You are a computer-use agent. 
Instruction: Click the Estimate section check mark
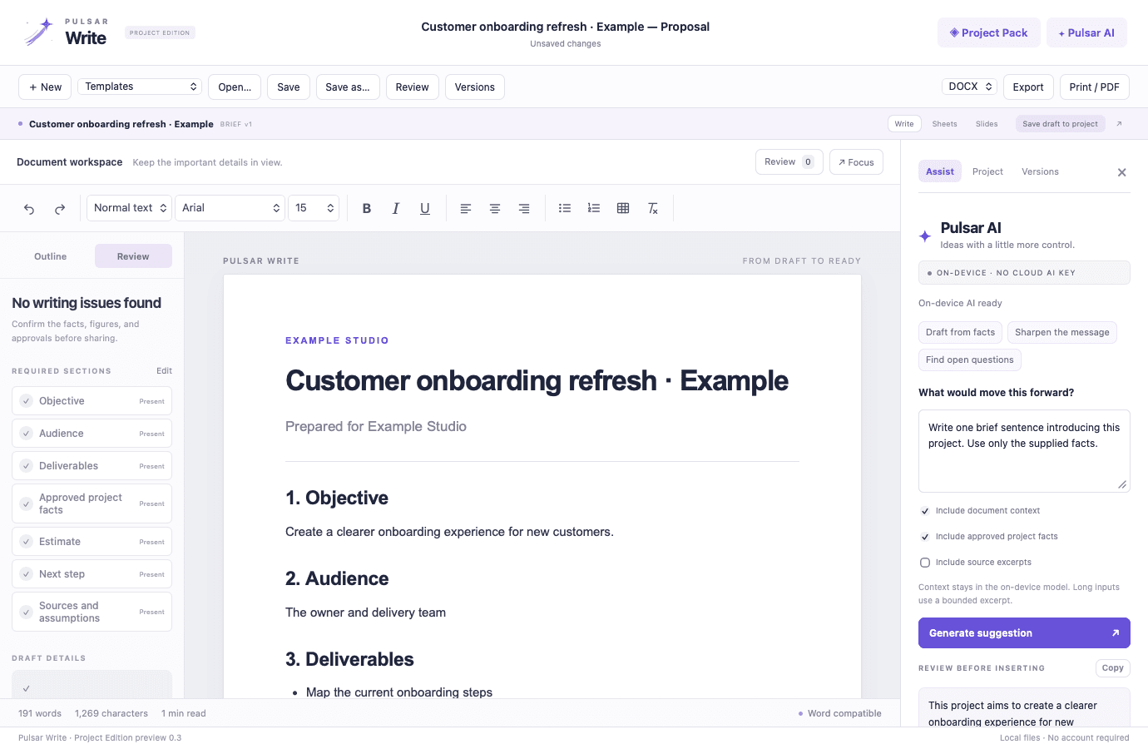pyautogui.click(x=27, y=542)
